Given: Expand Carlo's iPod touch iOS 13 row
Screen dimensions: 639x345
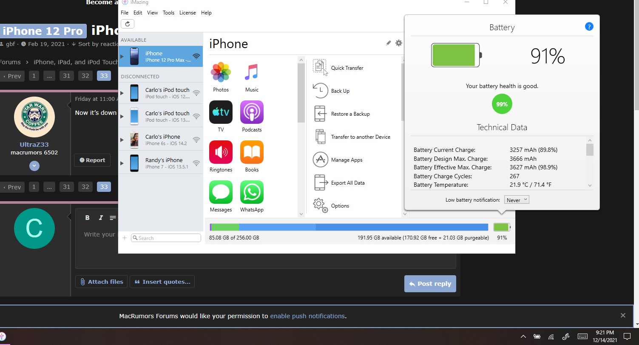Looking at the screenshot, I should (122, 117).
